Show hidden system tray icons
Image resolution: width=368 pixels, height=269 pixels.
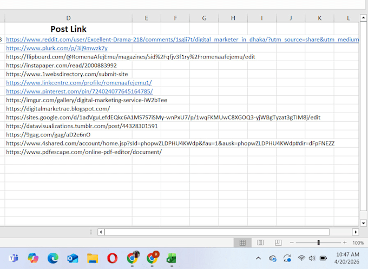[x=258, y=258]
